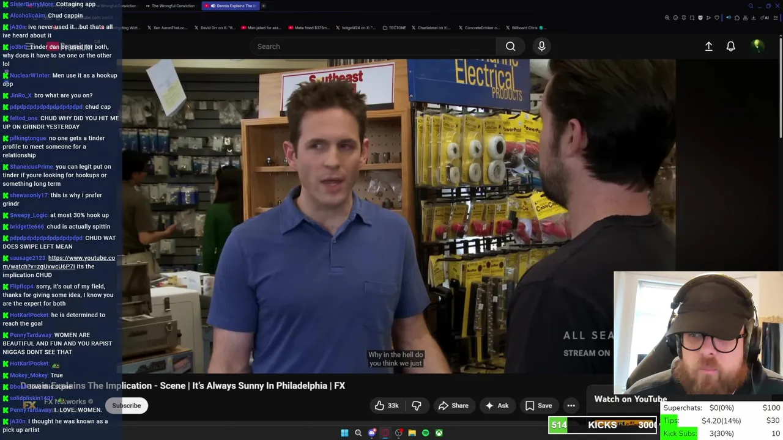The width and height of the screenshot is (783, 440).
Task: Click the browser tab search icon
Action: pyautogui.click(x=751, y=6)
